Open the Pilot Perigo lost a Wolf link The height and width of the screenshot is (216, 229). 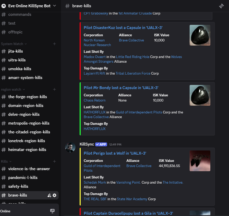(115, 153)
